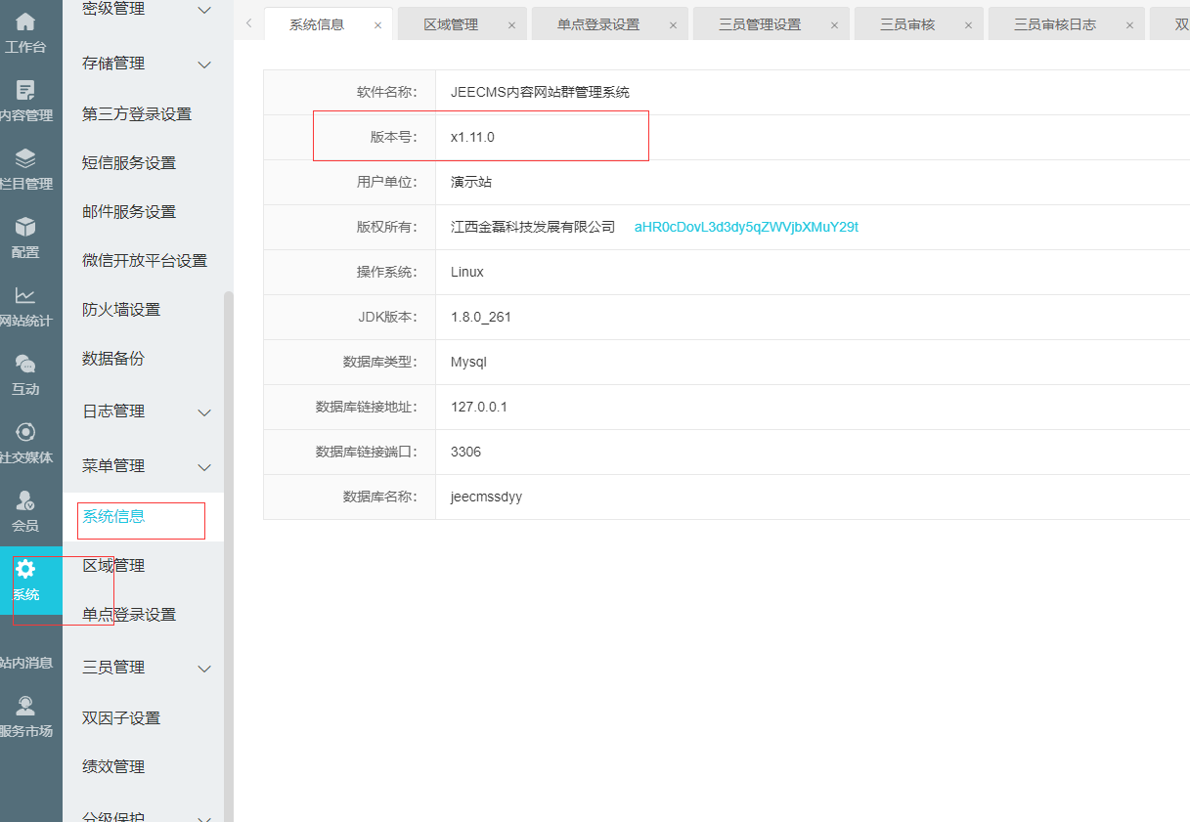Click the 内容管理 sidebar icon
Viewport: 1190px width, 822px height.
click(25, 91)
